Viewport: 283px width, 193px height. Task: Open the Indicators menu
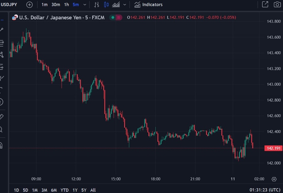148,5
